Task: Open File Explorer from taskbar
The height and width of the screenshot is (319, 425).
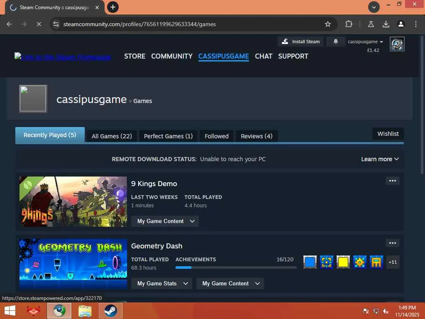Action: click(x=85, y=311)
